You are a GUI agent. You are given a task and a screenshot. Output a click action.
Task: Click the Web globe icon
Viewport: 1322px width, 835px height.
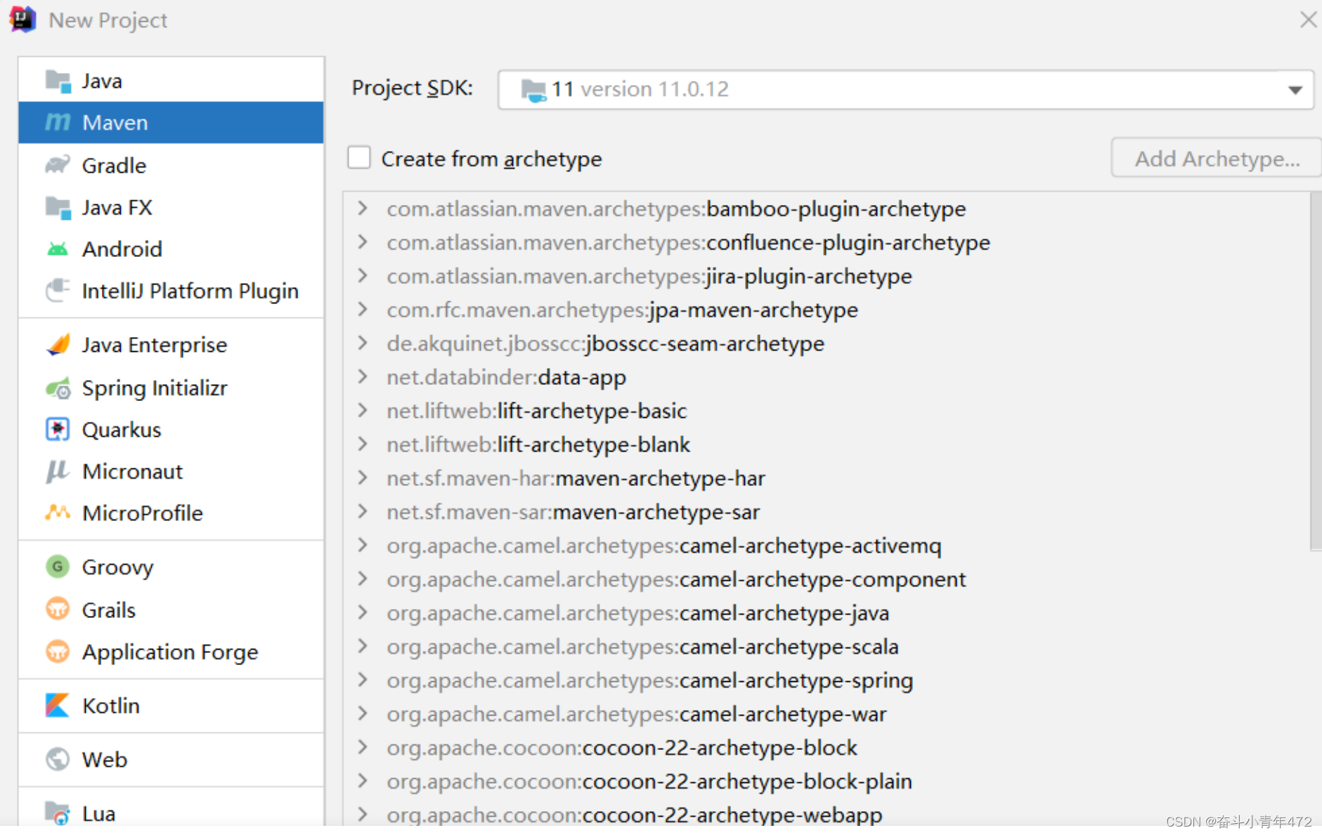point(58,759)
